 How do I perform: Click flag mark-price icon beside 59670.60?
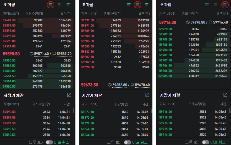pos(133,85)
